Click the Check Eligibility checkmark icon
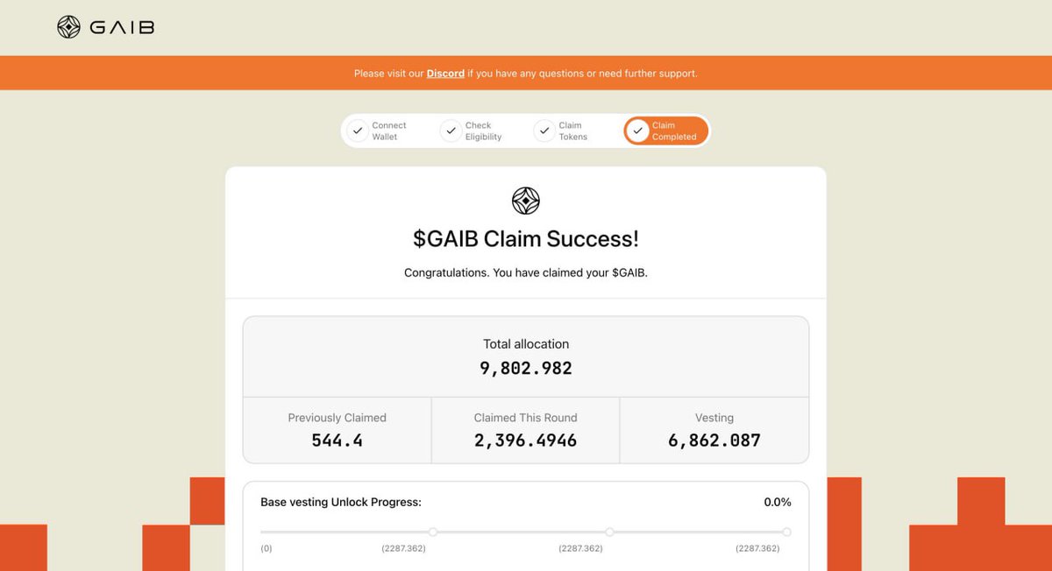Viewport: 1052px width, 571px height. (451, 130)
